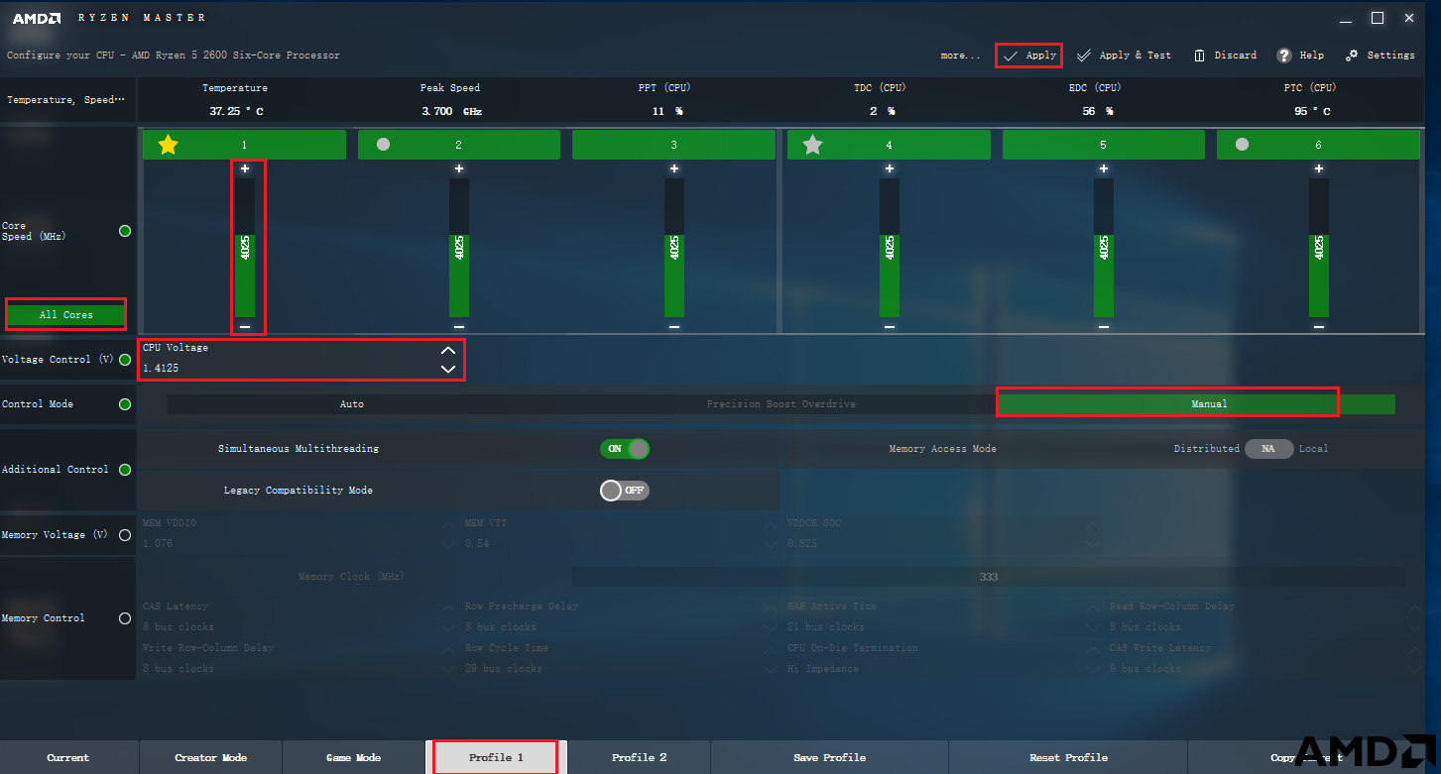
Task: Decrease core 3 speed with minus icon
Action: click(x=674, y=326)
